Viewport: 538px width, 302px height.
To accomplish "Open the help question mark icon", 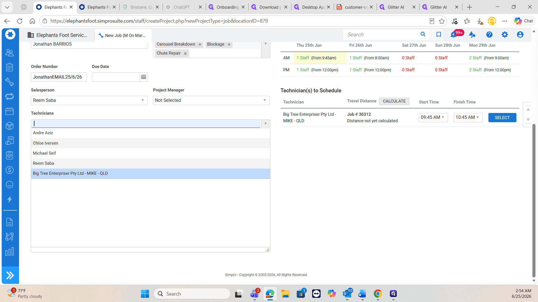I will pyautogui.click(x=489, y=34).
